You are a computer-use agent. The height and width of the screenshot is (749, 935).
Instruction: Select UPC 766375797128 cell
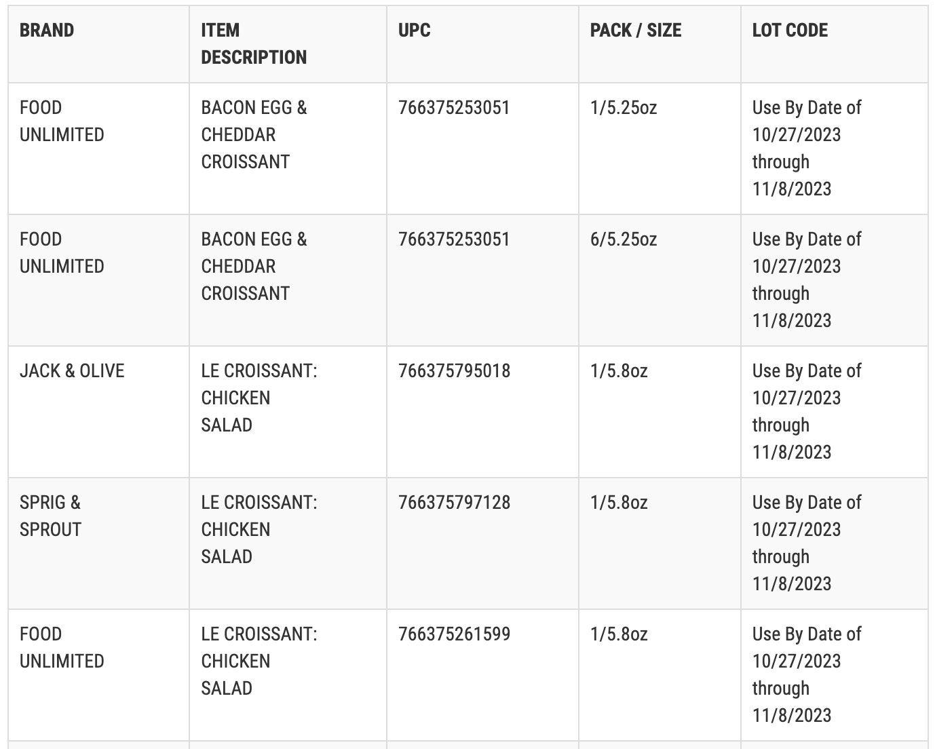pos(482,543)
